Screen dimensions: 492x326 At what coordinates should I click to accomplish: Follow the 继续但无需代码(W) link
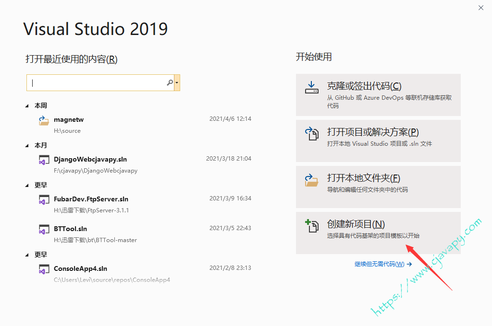(x=383, y=264)
